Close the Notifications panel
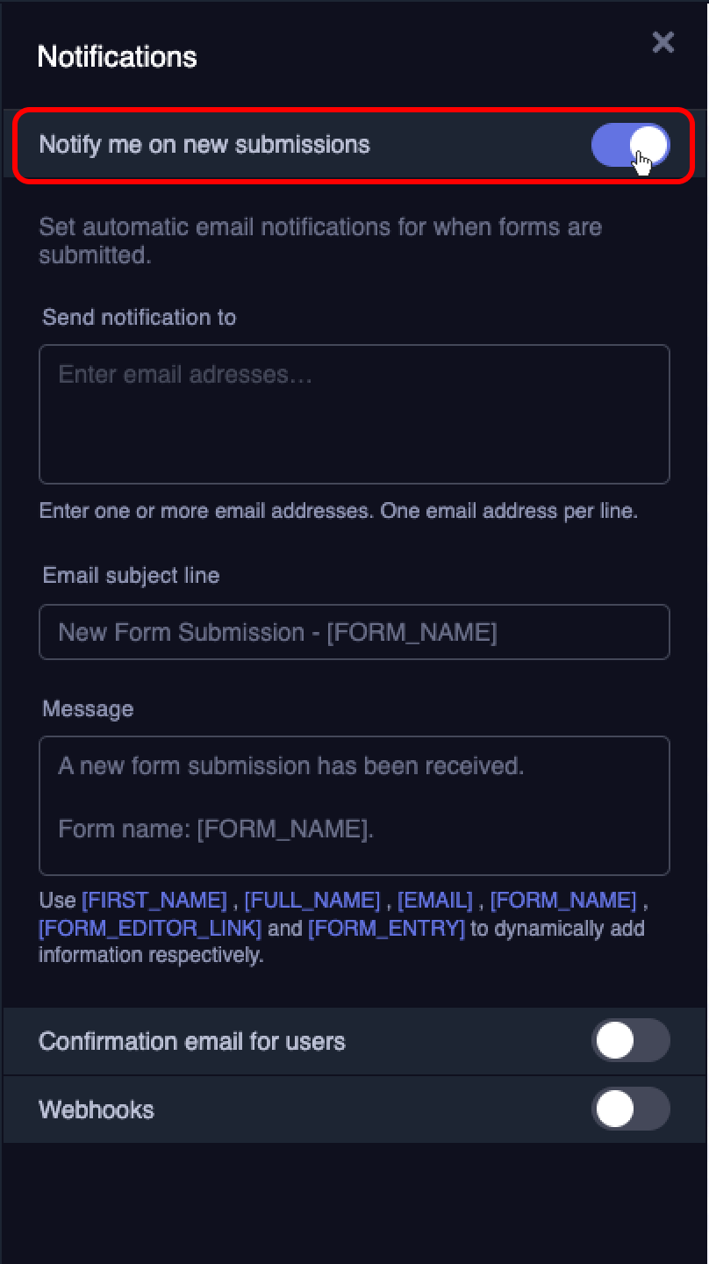Viewport: 709px width, 1264px height. [x=663, y=42]
